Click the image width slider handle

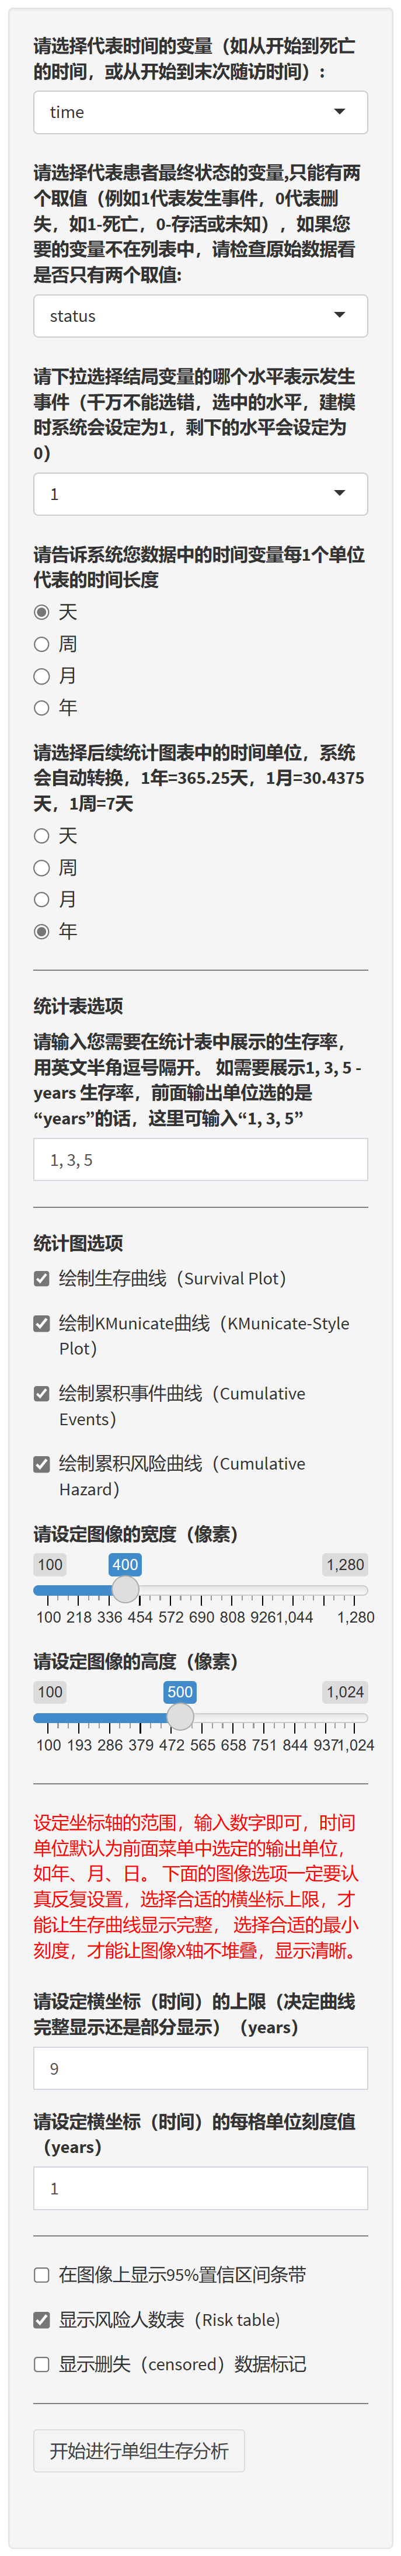[125, 1589]
